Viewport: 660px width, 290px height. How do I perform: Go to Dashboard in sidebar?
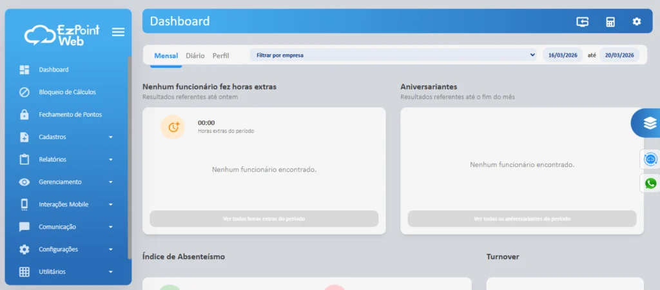point(54,70)
